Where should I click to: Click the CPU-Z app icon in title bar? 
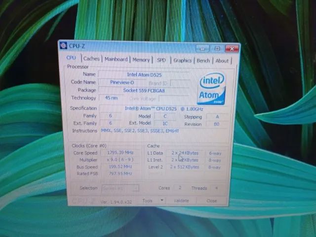[x=64, y=46]
